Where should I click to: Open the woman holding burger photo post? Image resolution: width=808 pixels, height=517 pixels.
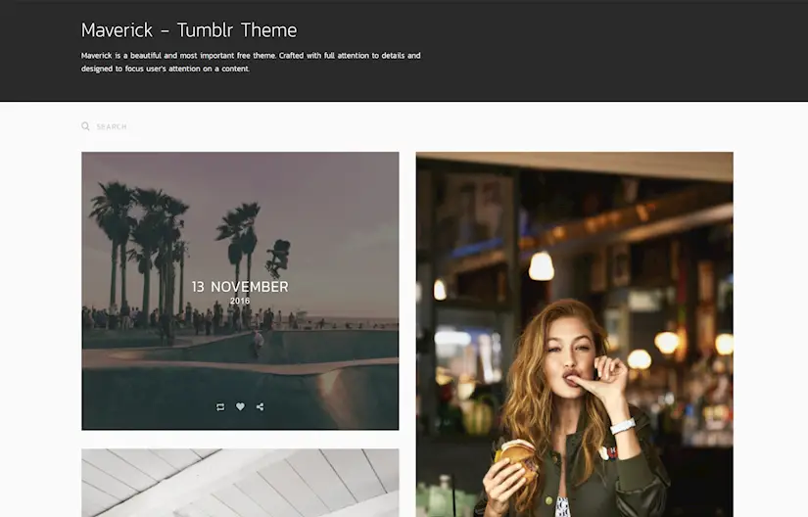coord(575,334)
